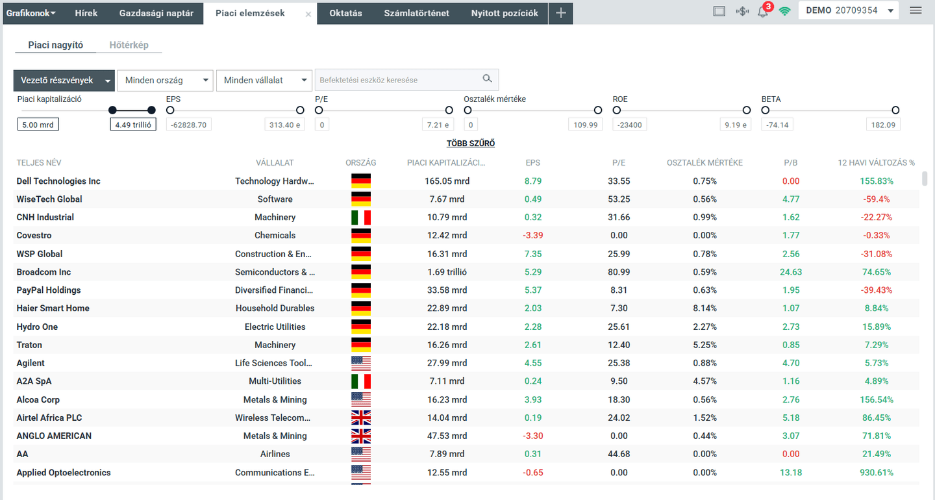Click the green connection status icon
This screenshot has height=500, width=935.
[784, 11]
